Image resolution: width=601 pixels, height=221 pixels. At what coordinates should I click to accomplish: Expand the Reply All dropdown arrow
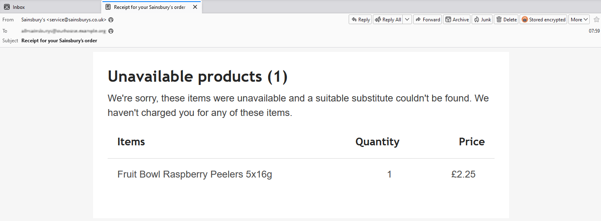tap(407, 19)
